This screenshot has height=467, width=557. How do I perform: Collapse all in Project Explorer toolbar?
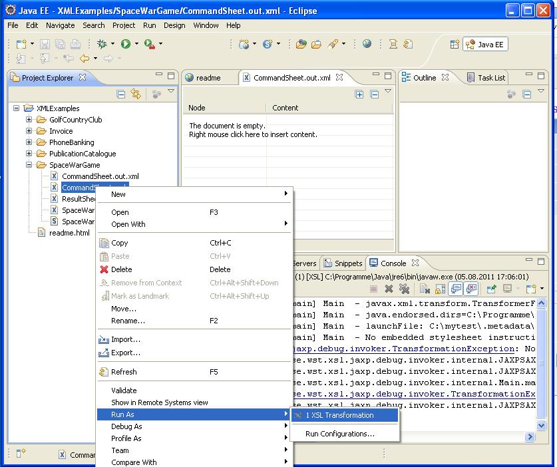pyautogui.click(x=120, y=94)
